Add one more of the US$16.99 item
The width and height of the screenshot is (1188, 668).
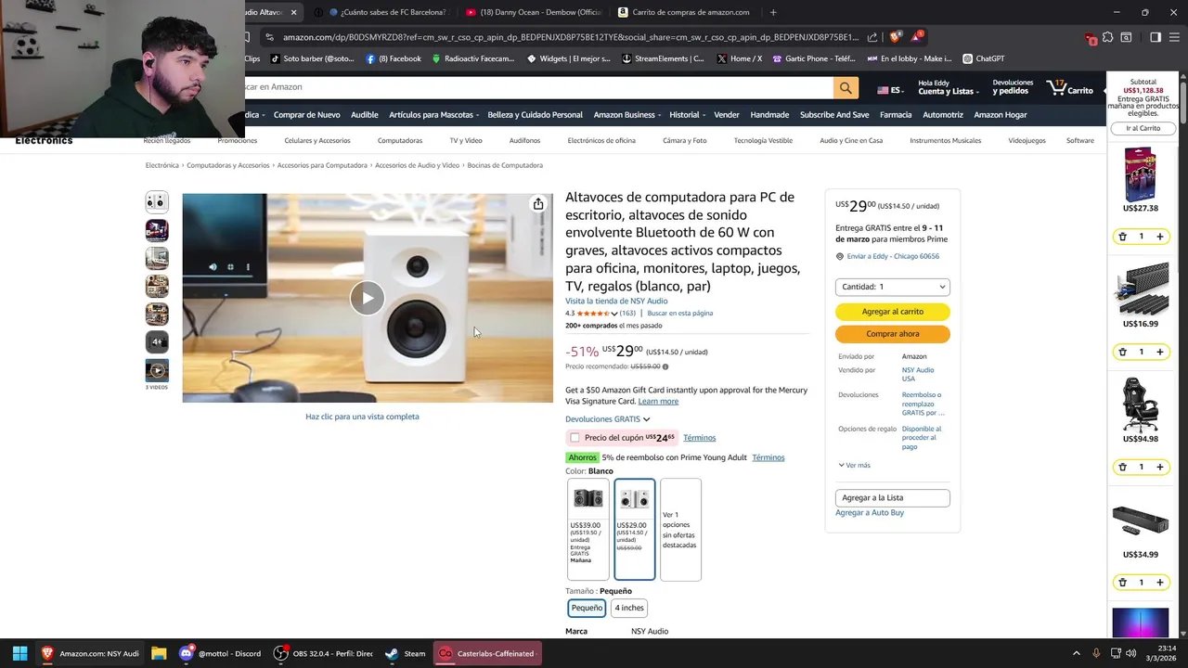coord(1159,352)
